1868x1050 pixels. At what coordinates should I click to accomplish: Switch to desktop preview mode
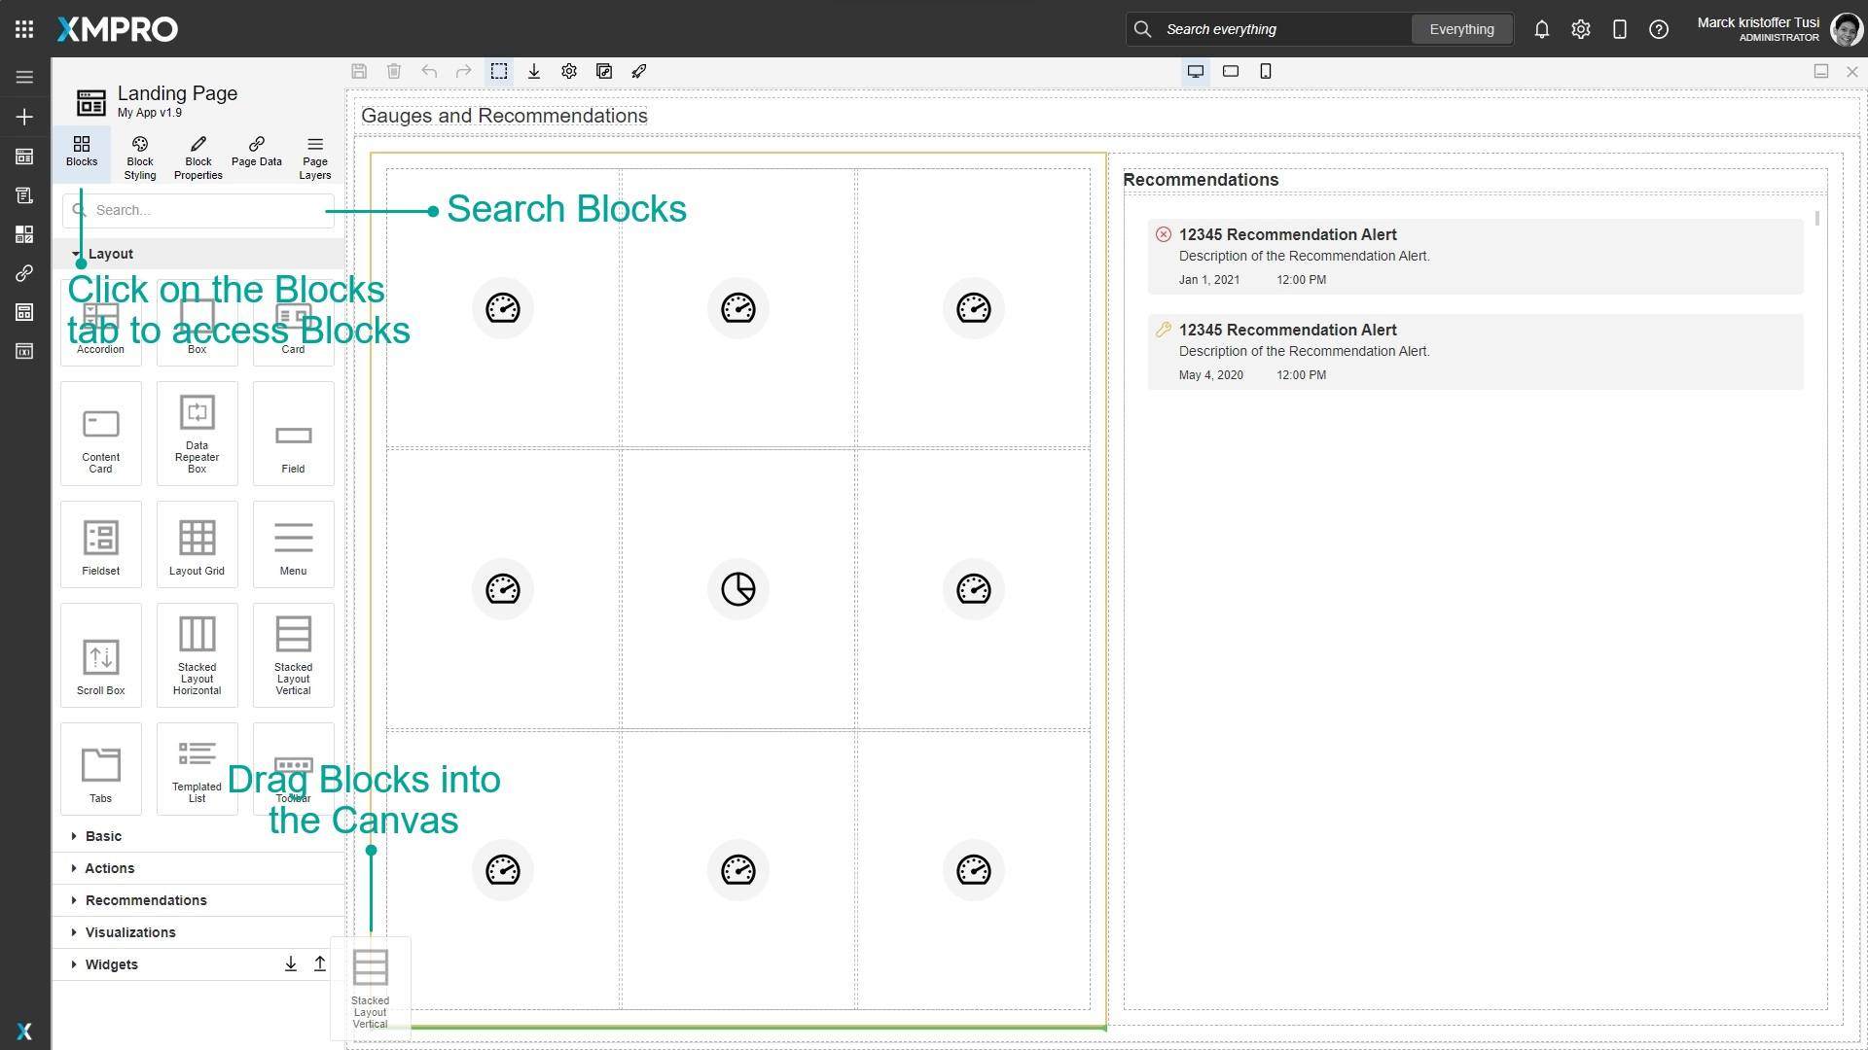(x=1195, y=71)
